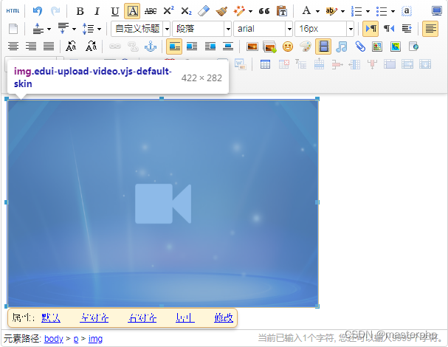Align paragraph center
The height and width of the screenshot is (347, 448).
pyautogui.click(x=13, y=47)
